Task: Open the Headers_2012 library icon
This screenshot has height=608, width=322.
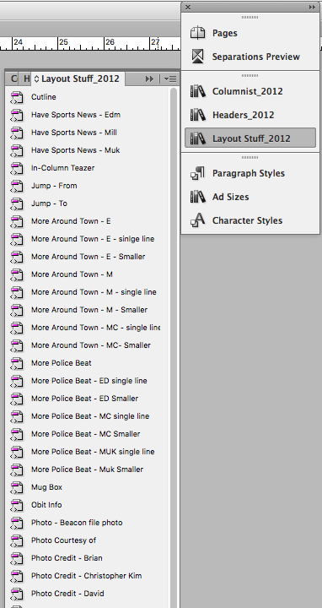Action: point(198,115)
